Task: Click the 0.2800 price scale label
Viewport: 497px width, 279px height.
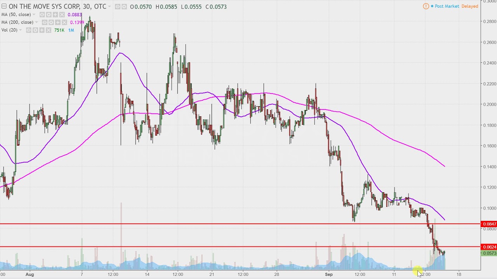Action: pos(490,21)
